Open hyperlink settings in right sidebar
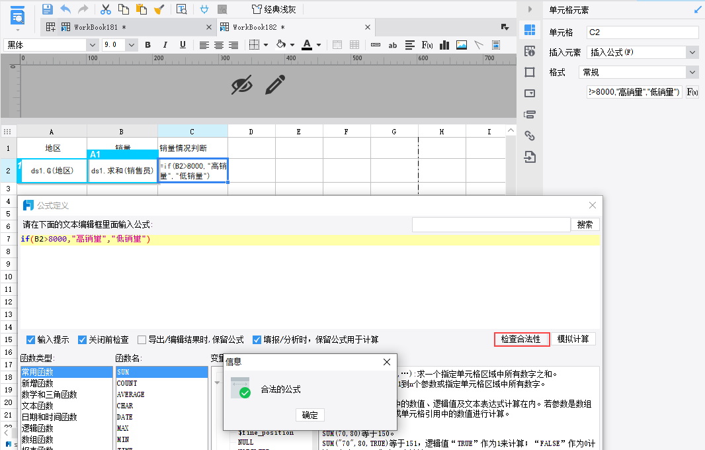 click(x=530, y=136)
